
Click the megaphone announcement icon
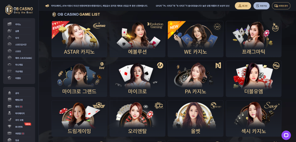click(x=47, y=6)
